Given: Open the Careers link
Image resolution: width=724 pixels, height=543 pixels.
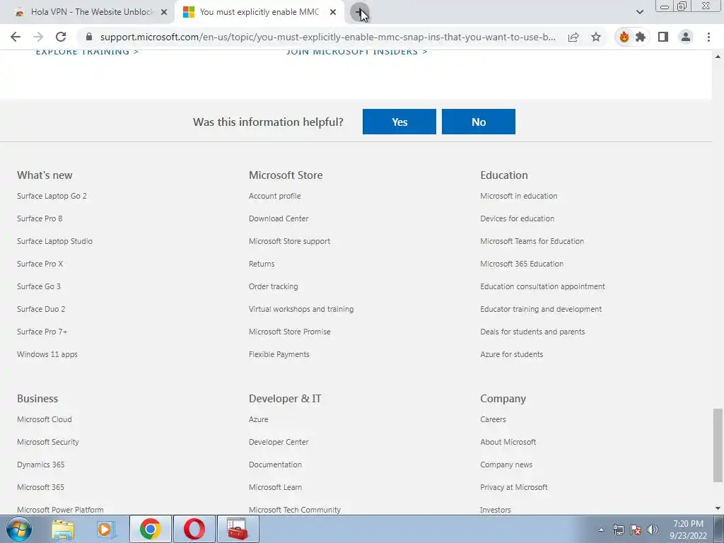Looking at the screenshot, I should point(493,419).
